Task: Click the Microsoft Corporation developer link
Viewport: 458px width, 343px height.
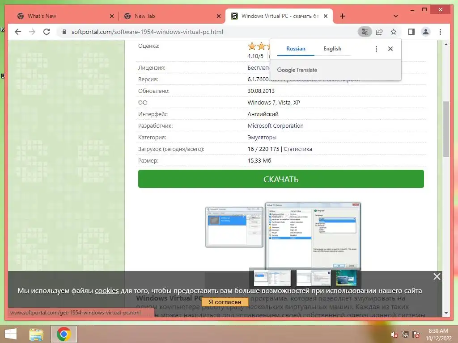Action: coord(276,125)
